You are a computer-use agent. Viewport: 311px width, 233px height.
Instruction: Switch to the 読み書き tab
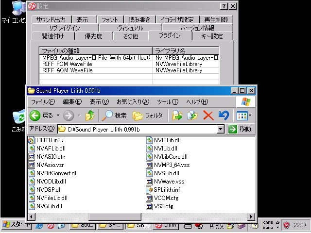coord(139,19)
